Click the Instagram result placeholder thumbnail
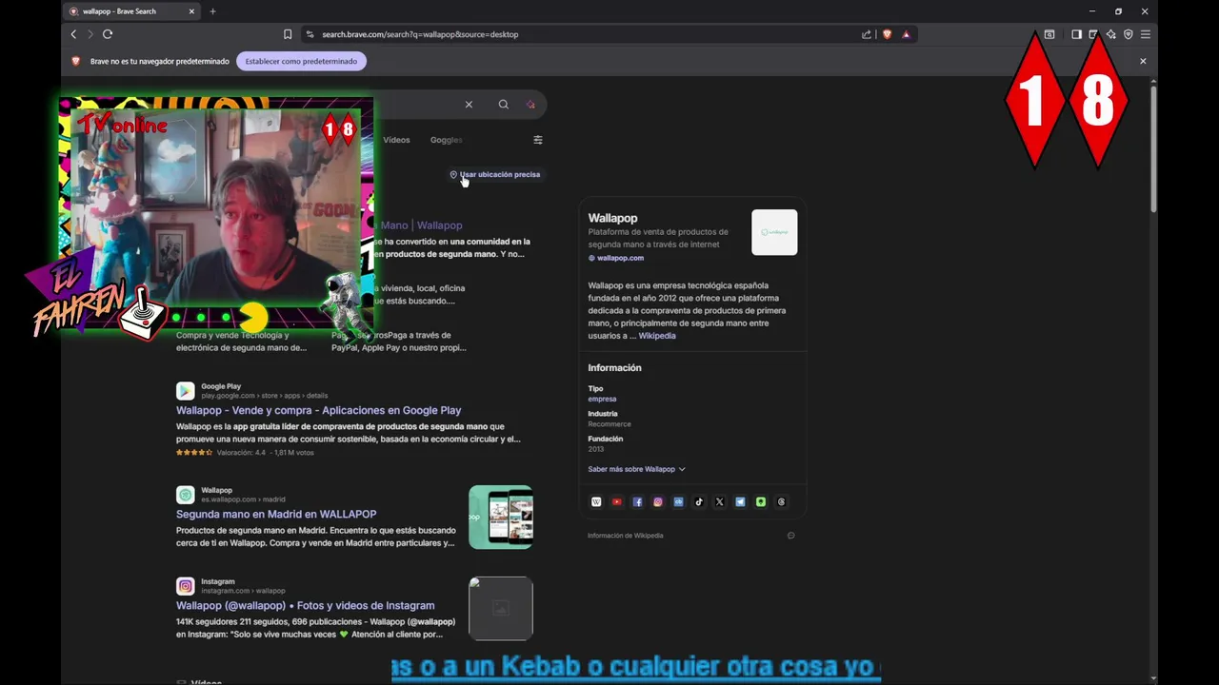Screen dimensions: 1219x685 tap(501, 609)
